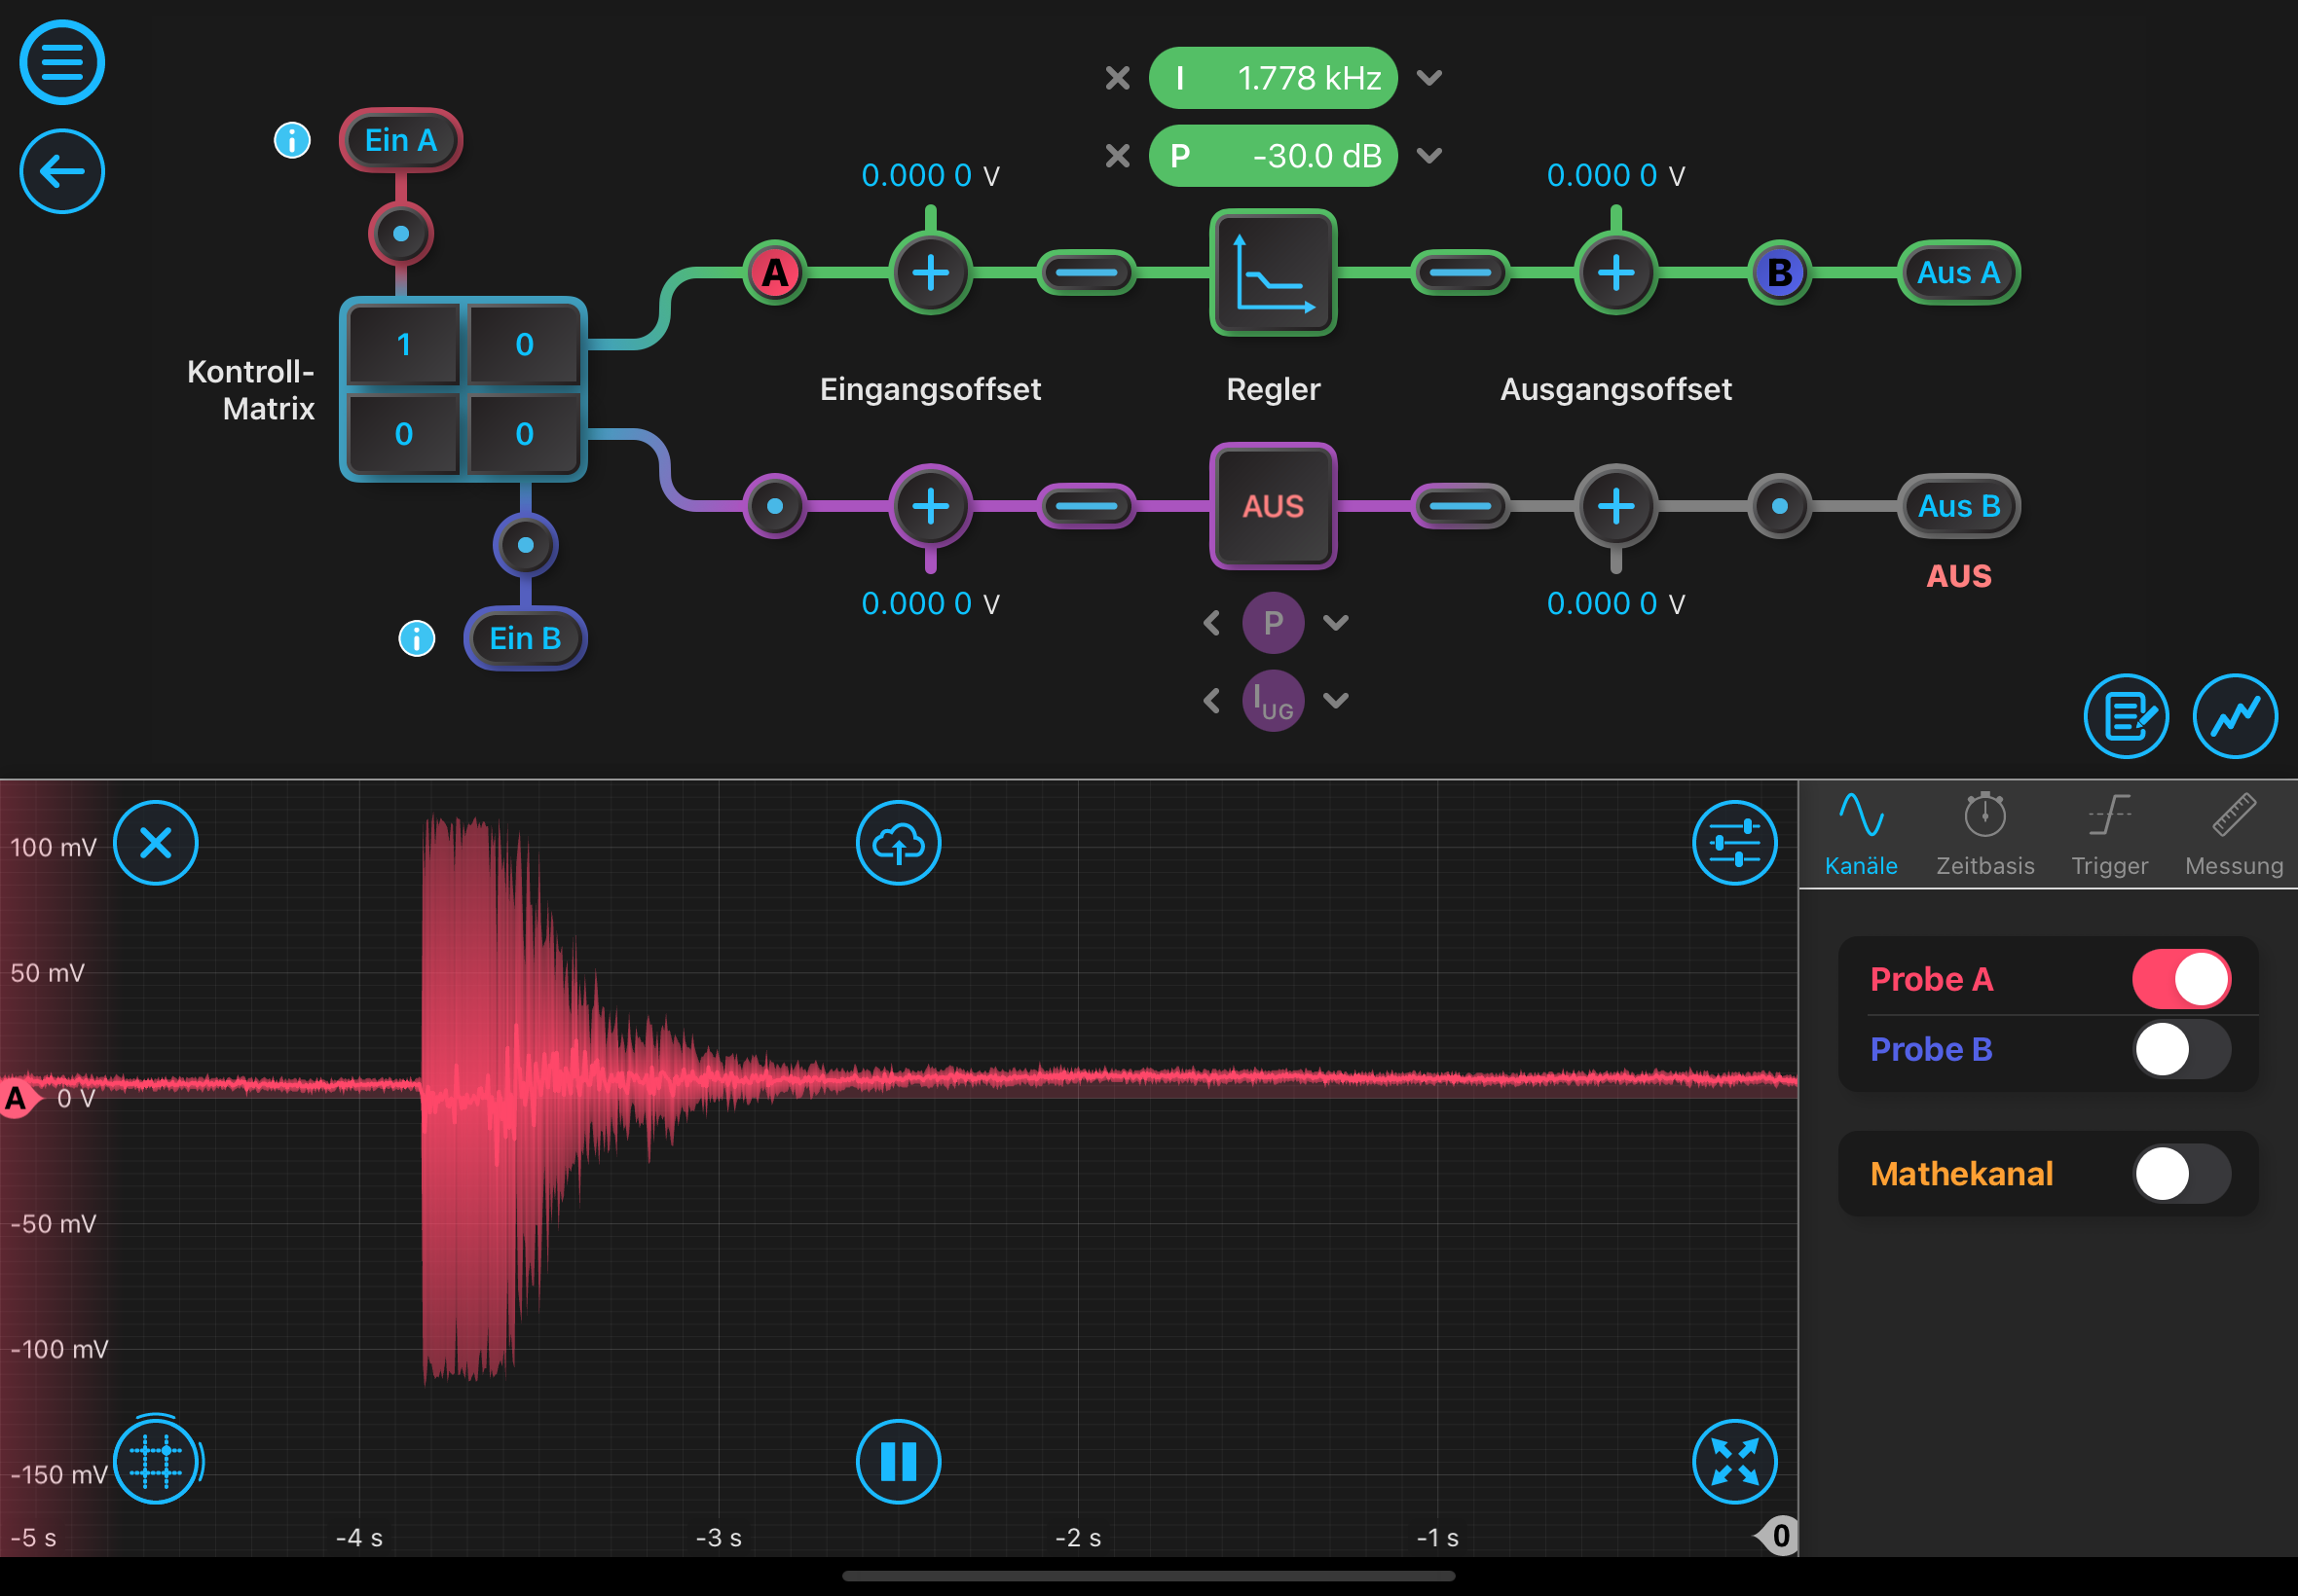Open the display settings sliders icon

[1735, 842]
